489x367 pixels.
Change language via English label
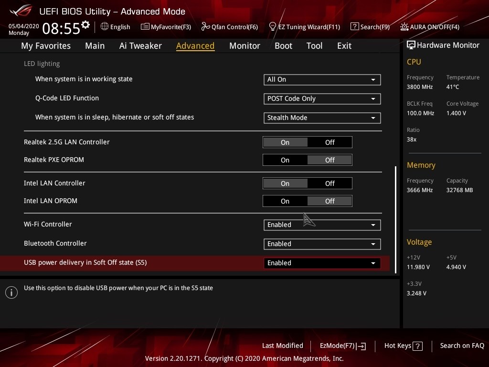click(120, 27)
